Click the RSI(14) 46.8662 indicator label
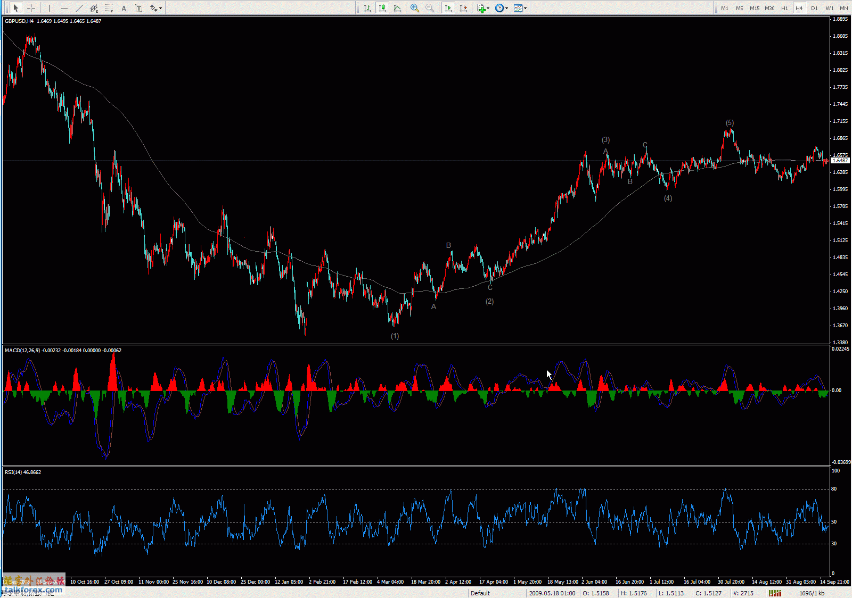Image resolution: width=852 pixels, height=598 pixels. [x=23, y=472]
